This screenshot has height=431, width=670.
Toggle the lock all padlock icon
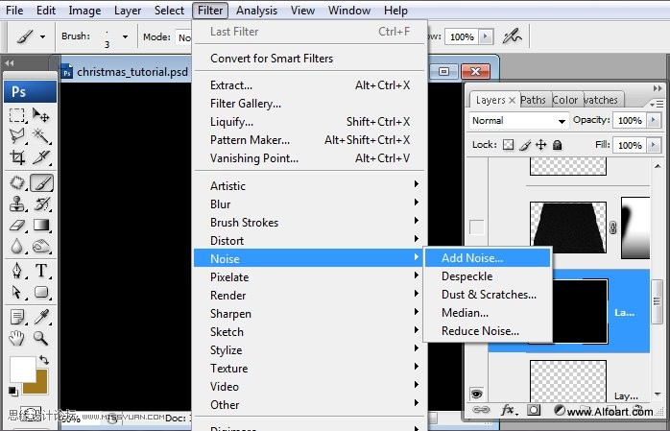click(x=557, y=145)
